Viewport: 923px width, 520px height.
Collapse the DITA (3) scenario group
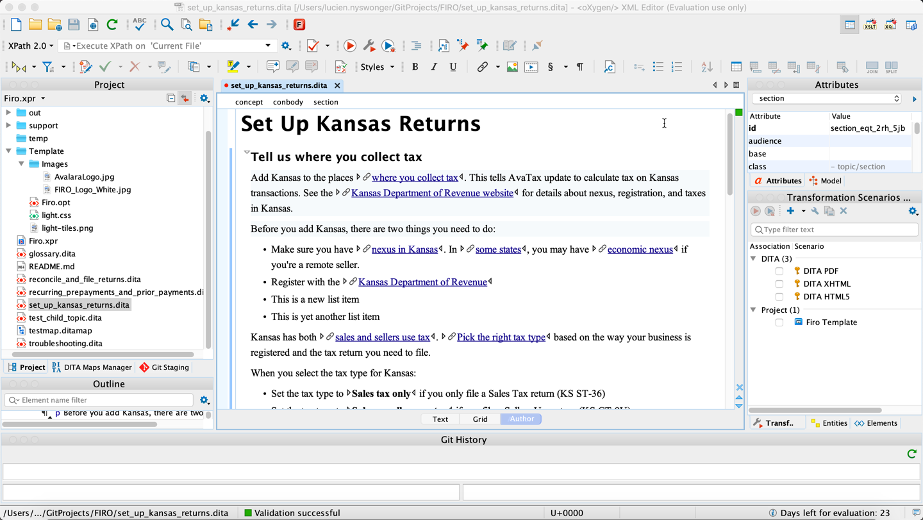click(x=754, y=259)
